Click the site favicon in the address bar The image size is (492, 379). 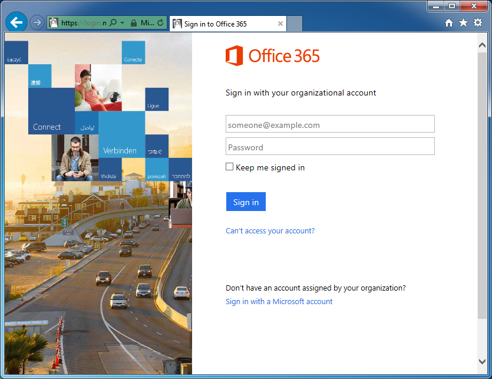(x=54, y=22)
